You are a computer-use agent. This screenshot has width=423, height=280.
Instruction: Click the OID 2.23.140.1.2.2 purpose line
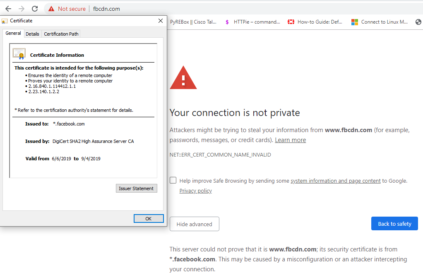tap(44, 92)
